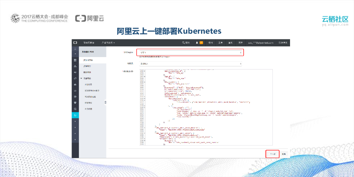Open the stacked-servers icon in the left rail
The width and height of the screenshot is (354, 177).
coord(75,60)
